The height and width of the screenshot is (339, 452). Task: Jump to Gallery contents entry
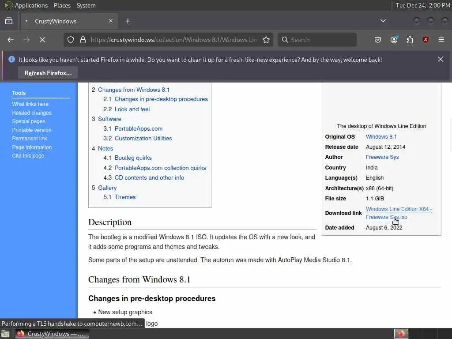(x=107, y=188)
